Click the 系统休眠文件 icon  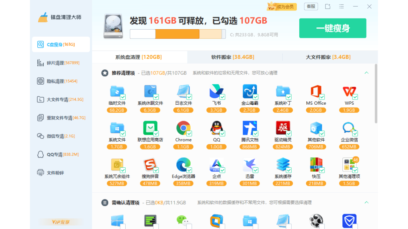150,92
